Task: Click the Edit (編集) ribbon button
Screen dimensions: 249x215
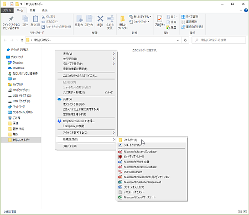Action: point(172,22)
